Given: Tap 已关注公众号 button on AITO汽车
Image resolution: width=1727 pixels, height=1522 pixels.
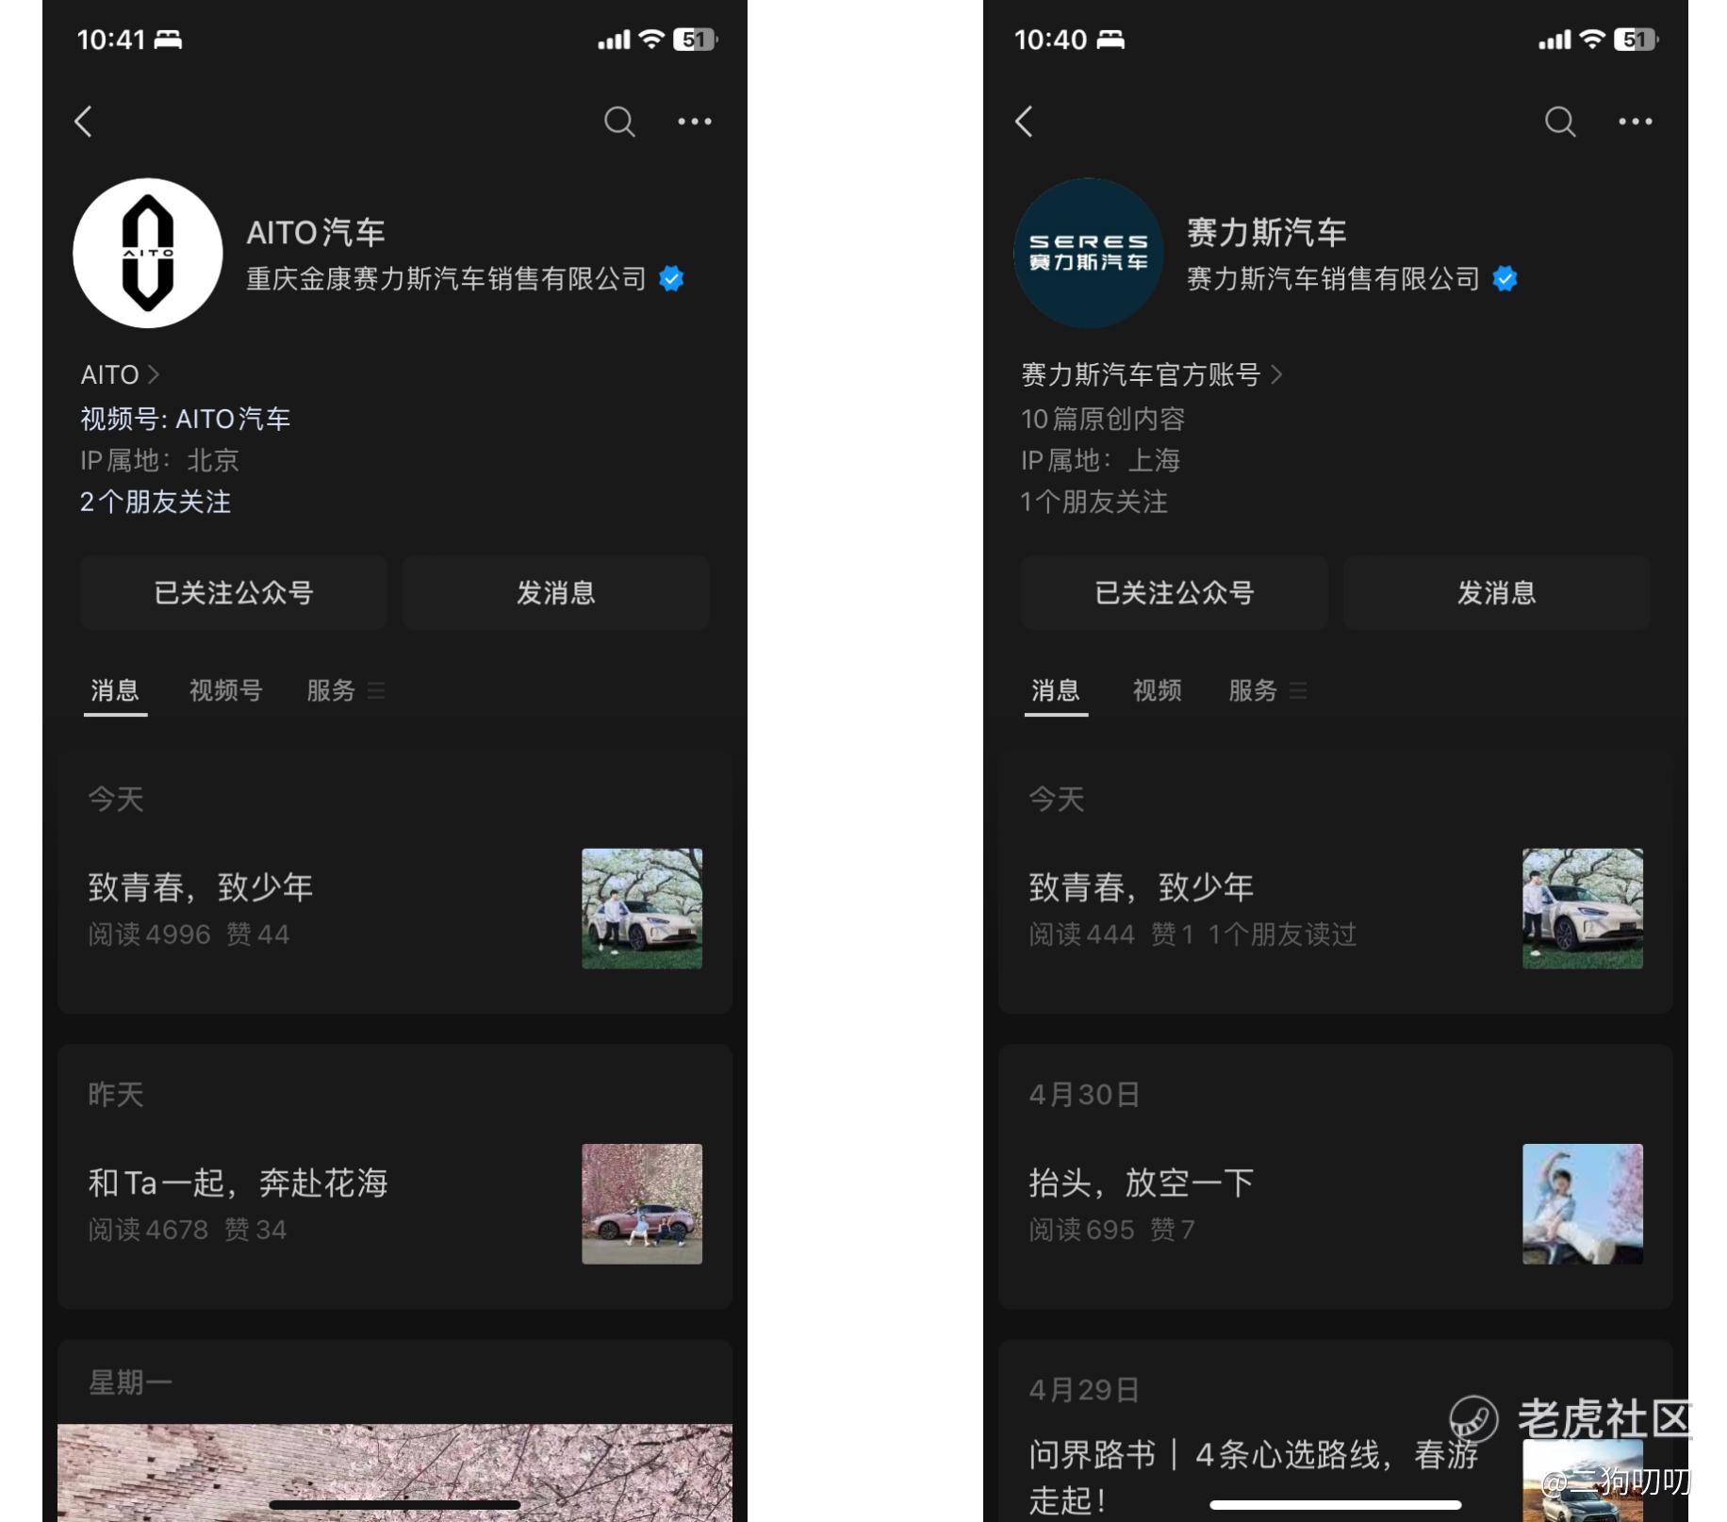Looking at the screenshot, I should [x=234, y=592].
